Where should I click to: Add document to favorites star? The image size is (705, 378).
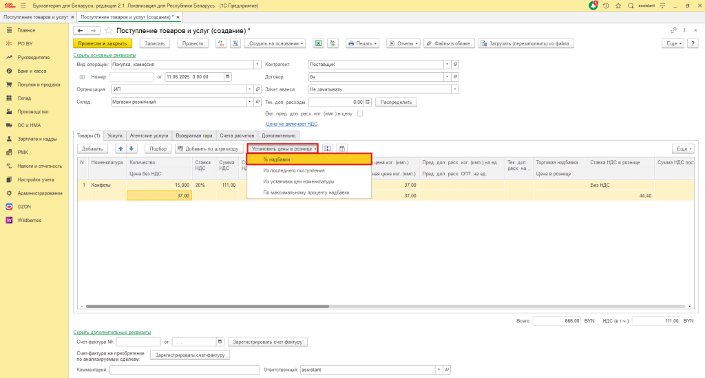pyautogui.click(x=108, y=30)
